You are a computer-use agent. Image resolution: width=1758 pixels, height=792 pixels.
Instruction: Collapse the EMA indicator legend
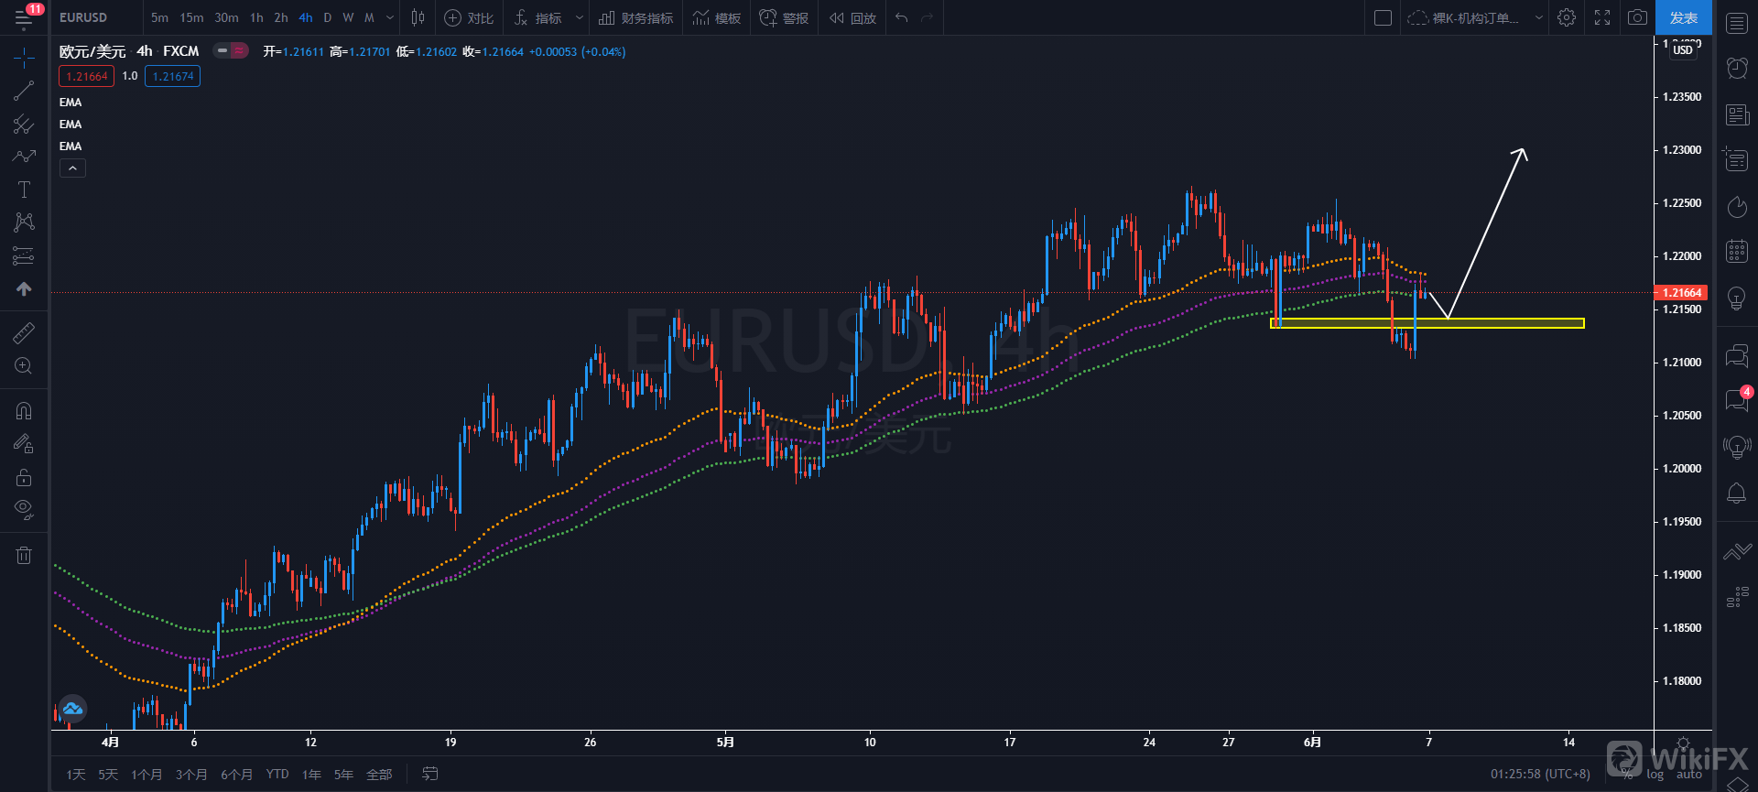72,168
